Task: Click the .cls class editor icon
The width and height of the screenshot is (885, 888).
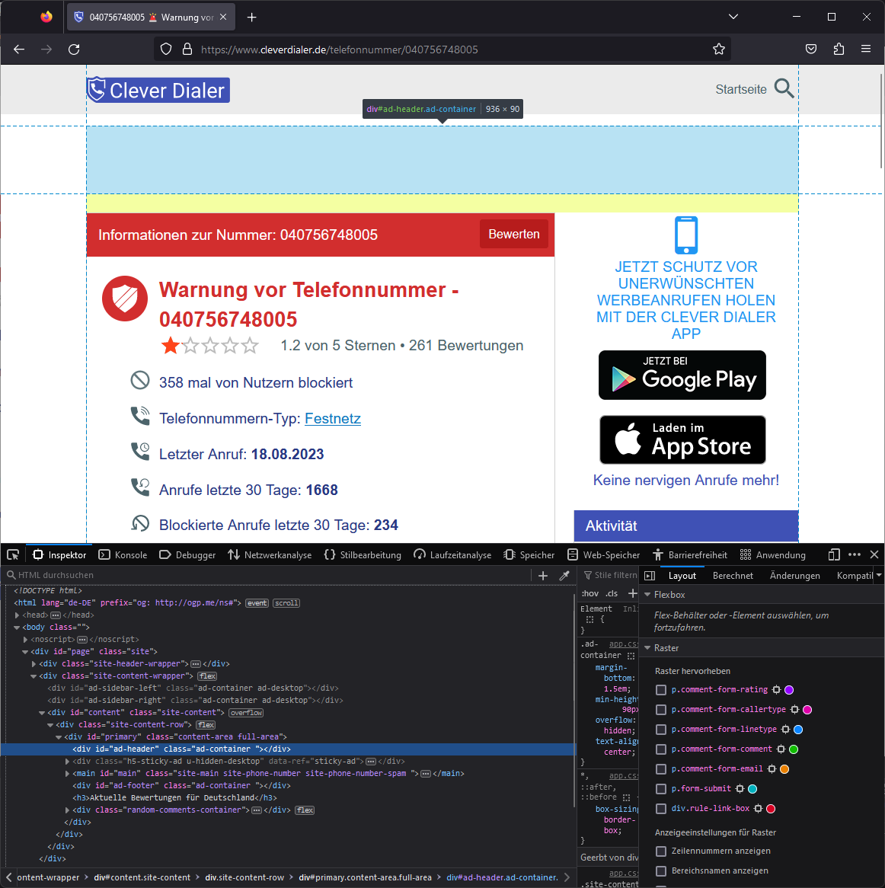Action: click(x=612, y=593)
